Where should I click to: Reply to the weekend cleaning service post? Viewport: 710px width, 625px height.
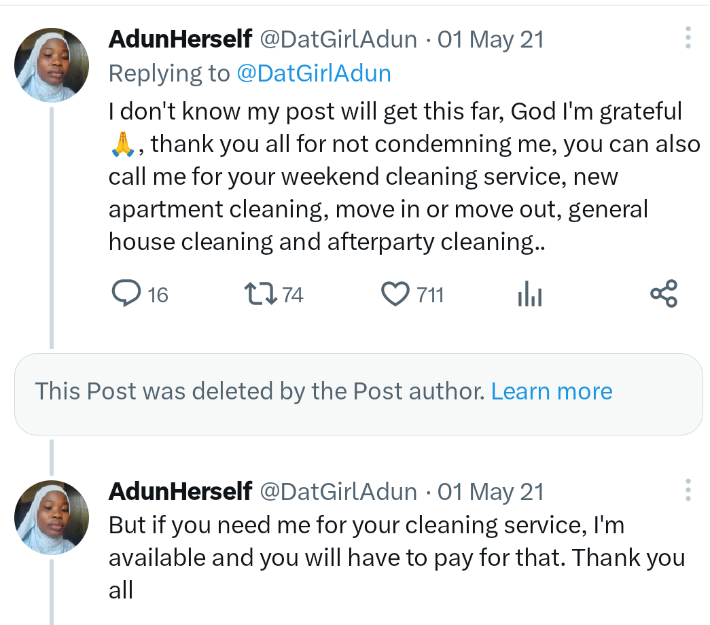(125, 294)
